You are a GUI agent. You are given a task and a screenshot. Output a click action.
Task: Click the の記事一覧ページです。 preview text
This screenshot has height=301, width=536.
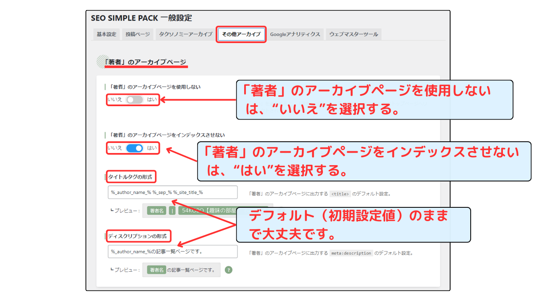pyautogui.click(x=191, y=270)
